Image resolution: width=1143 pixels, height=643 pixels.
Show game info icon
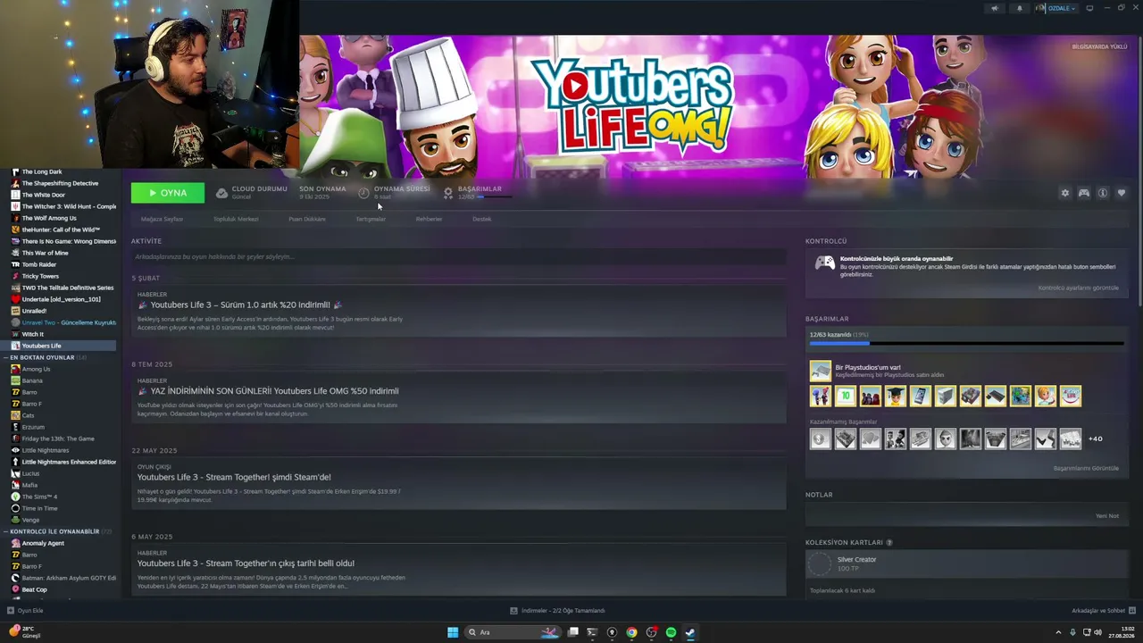click(1103, 193)
